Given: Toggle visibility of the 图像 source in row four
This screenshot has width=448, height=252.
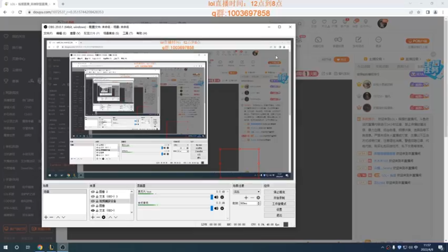Looking at the screenshot, I should 92,206.
